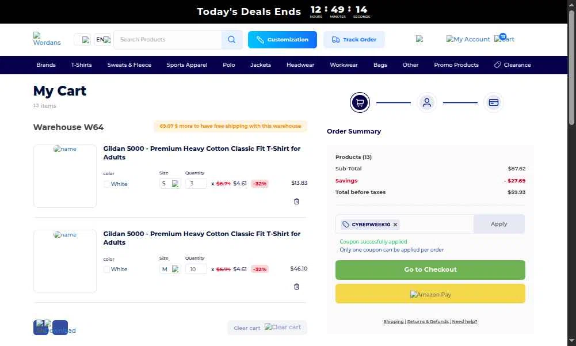Open the Need help? link

point(465,322)
